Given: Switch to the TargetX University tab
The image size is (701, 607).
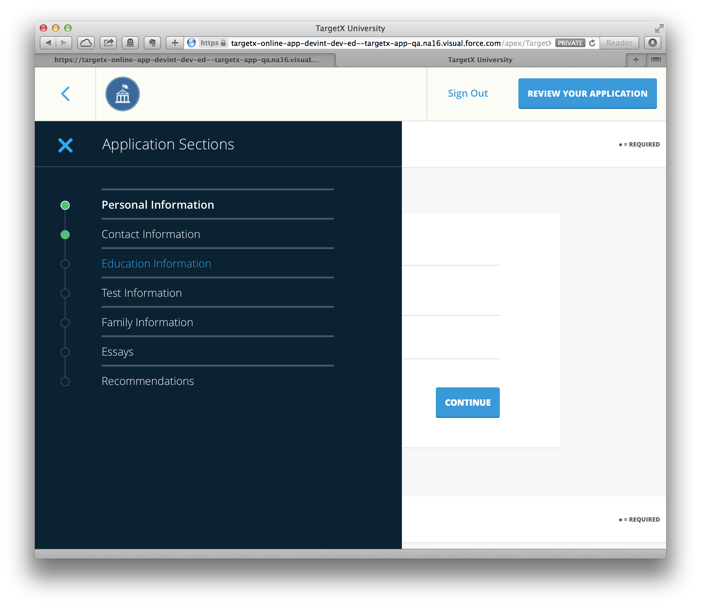Looking at the screenshot, I should (480, 60).
